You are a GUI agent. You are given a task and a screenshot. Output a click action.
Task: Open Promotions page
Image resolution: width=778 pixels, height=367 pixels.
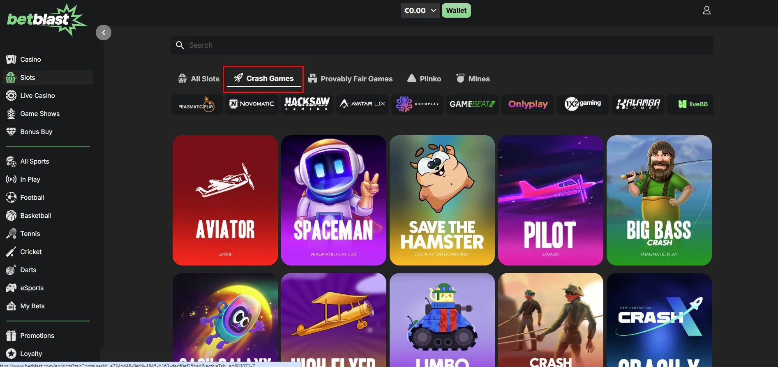(48, 335)
